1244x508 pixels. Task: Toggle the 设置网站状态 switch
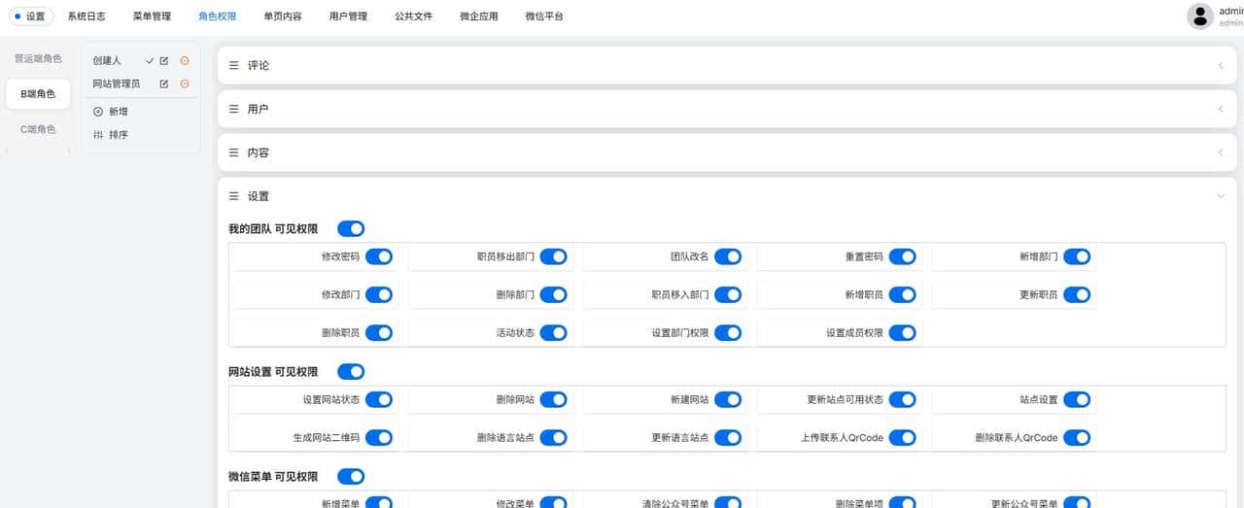(379, 399)
